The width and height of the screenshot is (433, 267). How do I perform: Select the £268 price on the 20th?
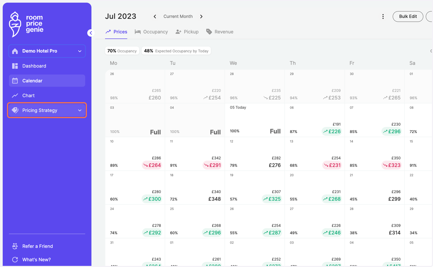(x=332, y=199)
